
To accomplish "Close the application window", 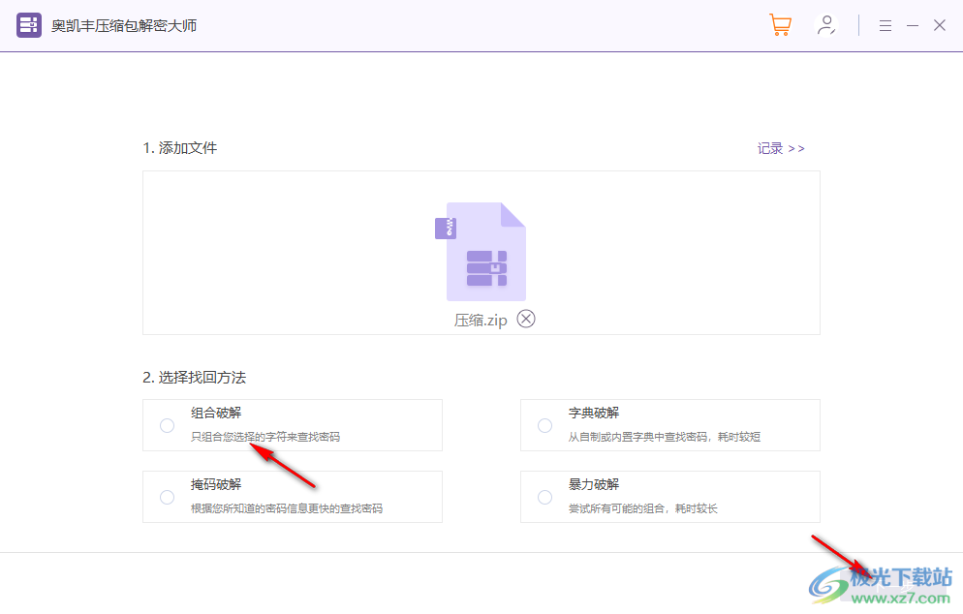I will pos(940,25).
